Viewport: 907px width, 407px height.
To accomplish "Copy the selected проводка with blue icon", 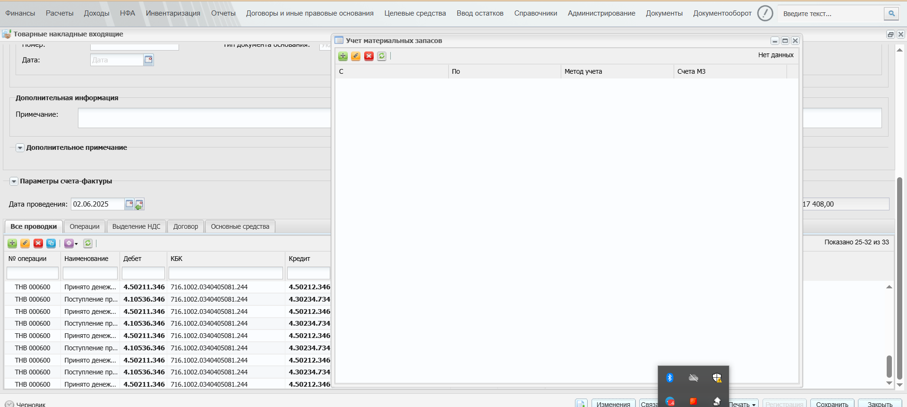I will tap(51, 243).
